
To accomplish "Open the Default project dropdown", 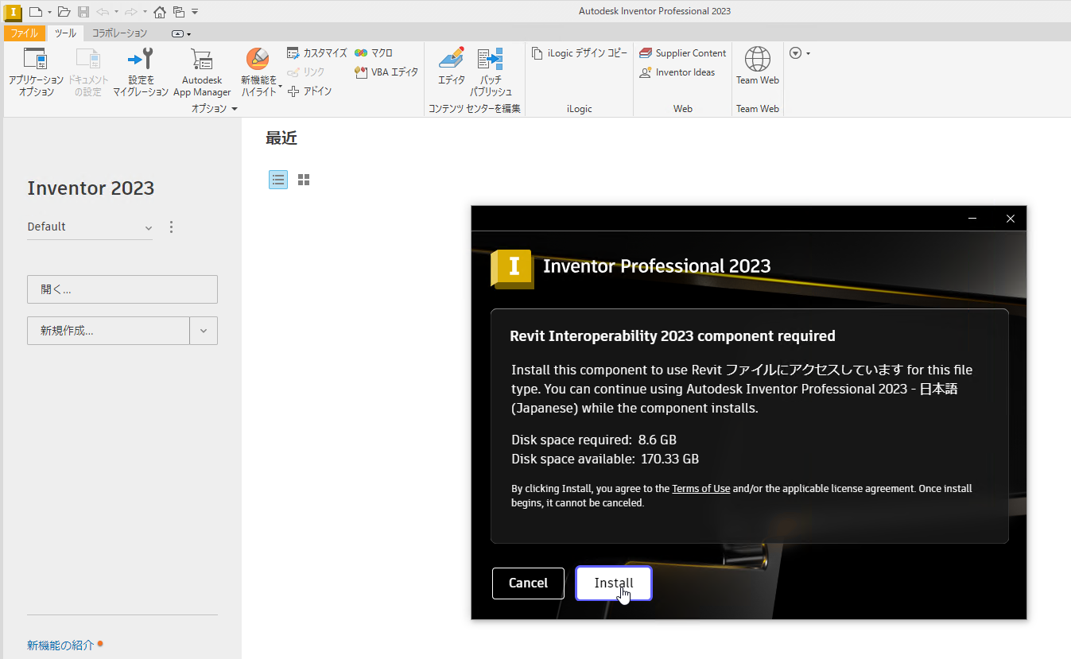I will [90, 227].
